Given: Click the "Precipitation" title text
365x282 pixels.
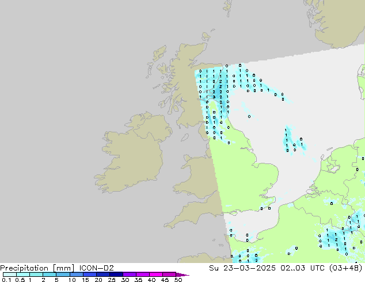Looking at the screenshot, I should tap(24, 268).
